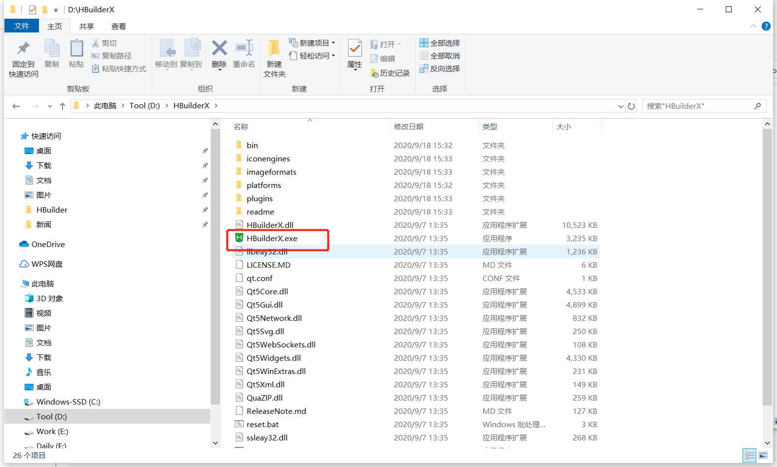Viewport: 777px width, 467px height.
Task: Switch to the Home (主页) tab
Action: point(55,26)
